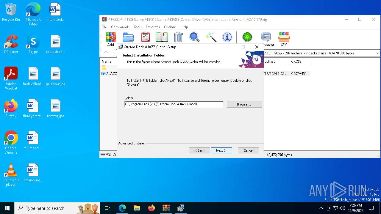The image size is (381, 214).
Task: Select paulhow.jpg file on desktop
Action: (x=56, y=76)
